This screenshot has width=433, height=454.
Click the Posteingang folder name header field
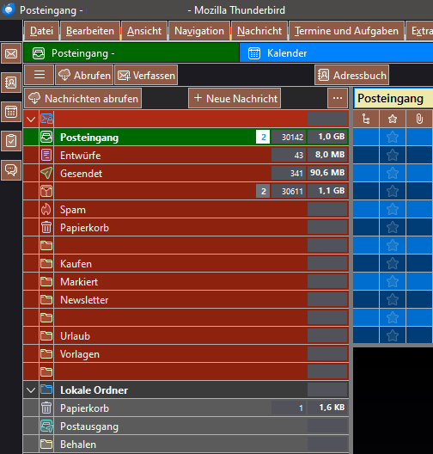click(x=393, y=98)
